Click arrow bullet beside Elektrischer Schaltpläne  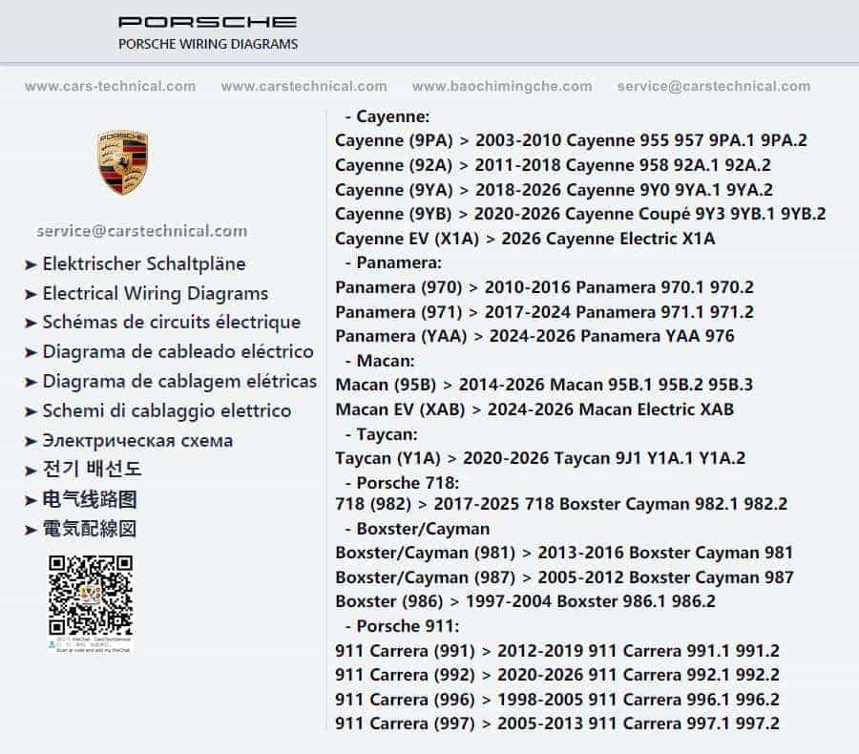(31, 265)
